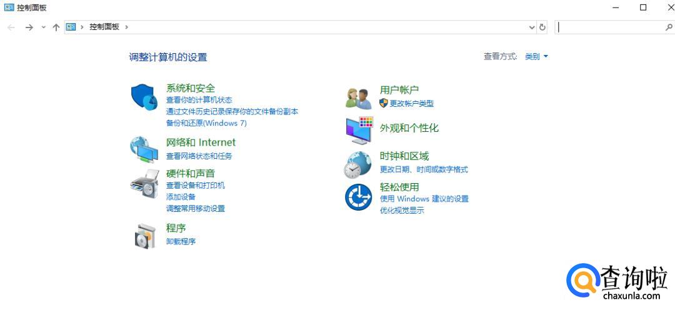Click the Ease of Access icon
Image resolution: width=675 pixels, height=315 pixels.
358,197
